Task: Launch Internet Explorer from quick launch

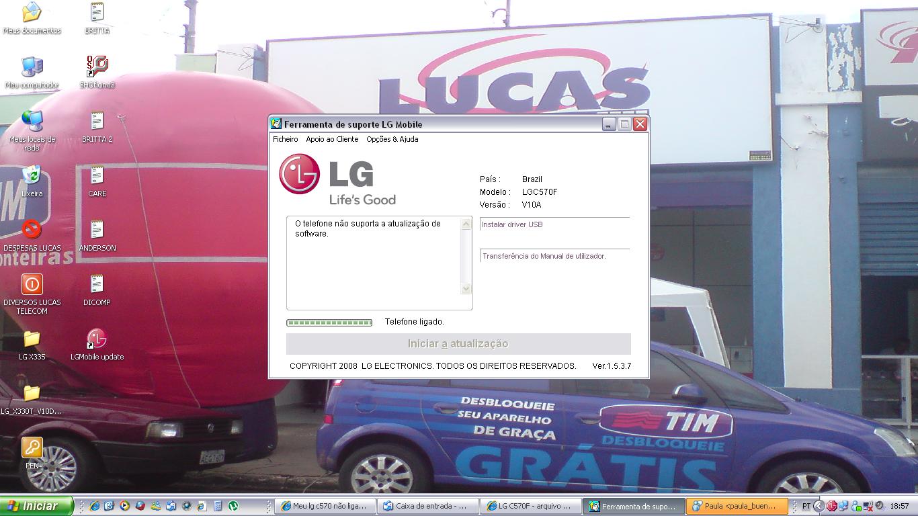Action: click(94, 506)
